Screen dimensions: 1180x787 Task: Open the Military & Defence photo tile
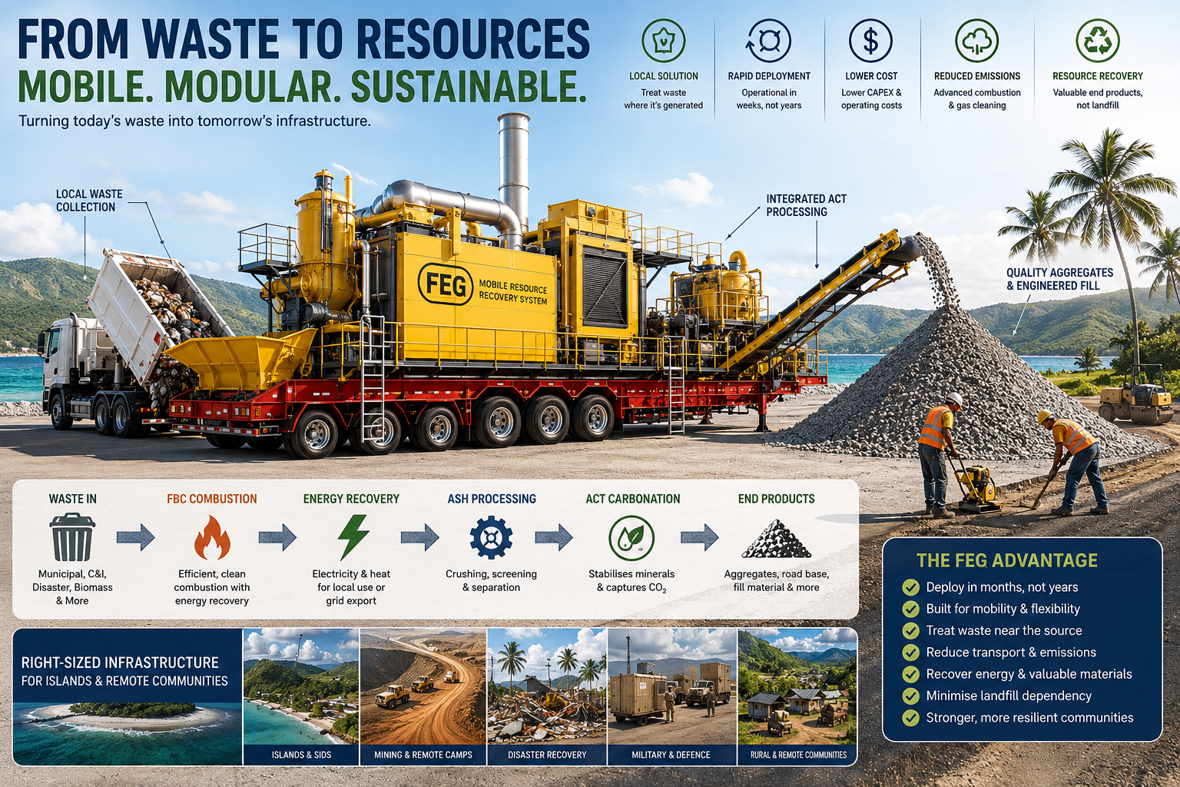click(672, 696)
